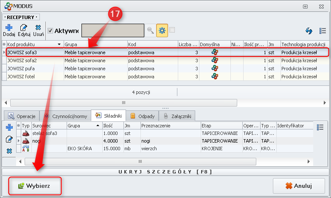Image resolution: width=331 pixels, height=198 pixels.
Task: Click default icon in JOWISZ fotel row
Action: 215,76
